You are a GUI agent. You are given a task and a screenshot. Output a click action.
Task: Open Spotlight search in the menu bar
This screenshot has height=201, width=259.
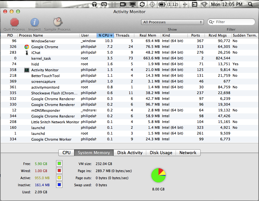tap(250, 4)
